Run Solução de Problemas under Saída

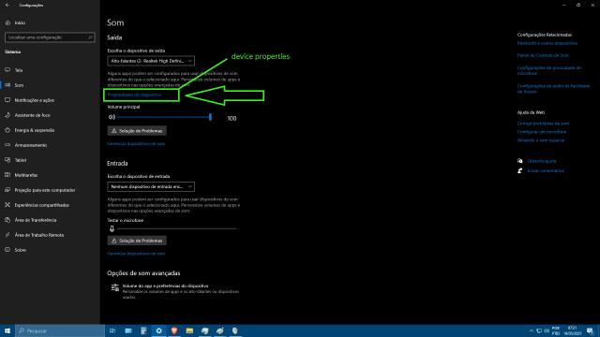click(137, 131)
